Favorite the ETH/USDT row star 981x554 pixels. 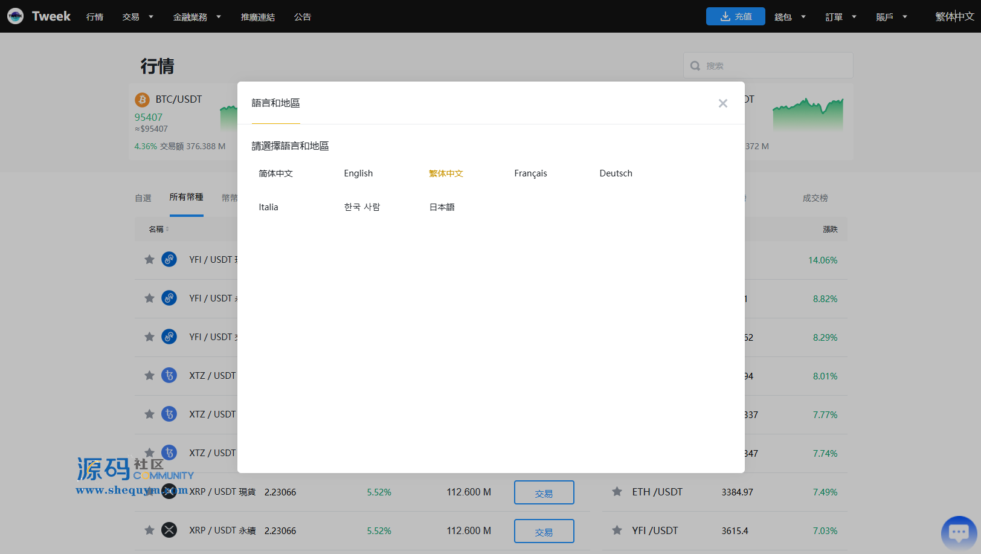(x=617, y=492)
